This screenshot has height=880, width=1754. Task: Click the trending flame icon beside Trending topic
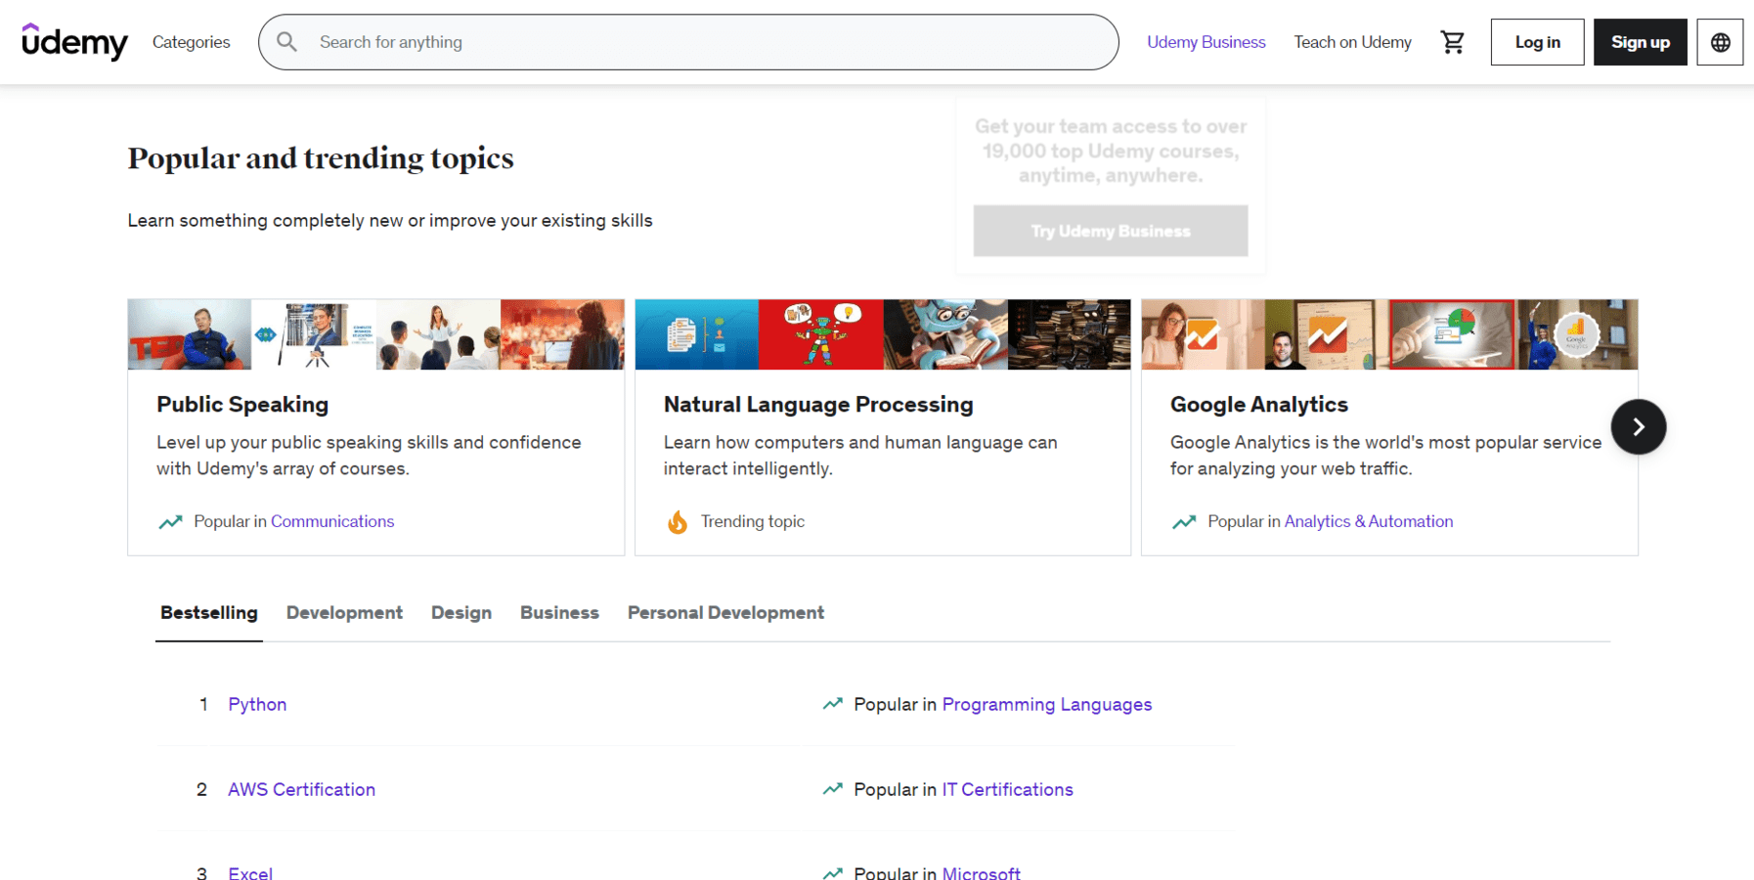click(x=678, y=521)
